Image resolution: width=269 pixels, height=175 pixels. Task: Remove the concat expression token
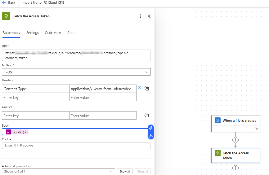tap(26, 132)
